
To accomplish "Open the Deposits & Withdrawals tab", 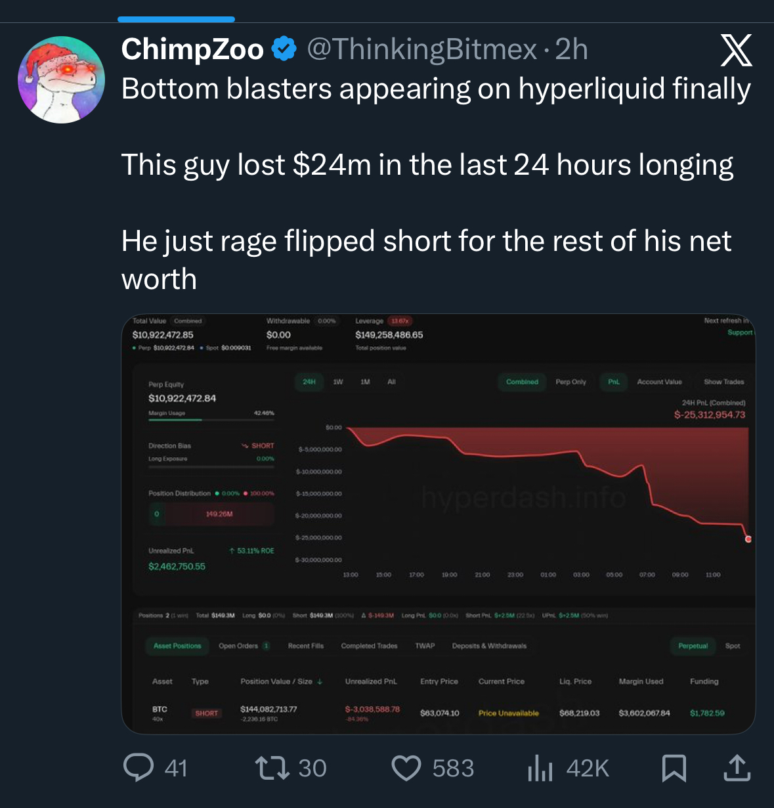I will click(x=489, y=646).
